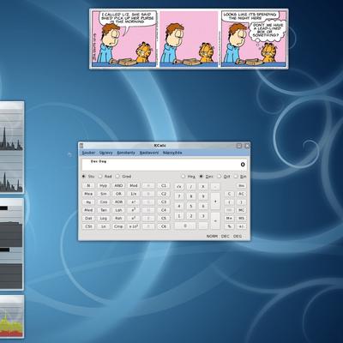Insert constant C5
Screen dimensions: 343x343
click(x=164, y=218)
